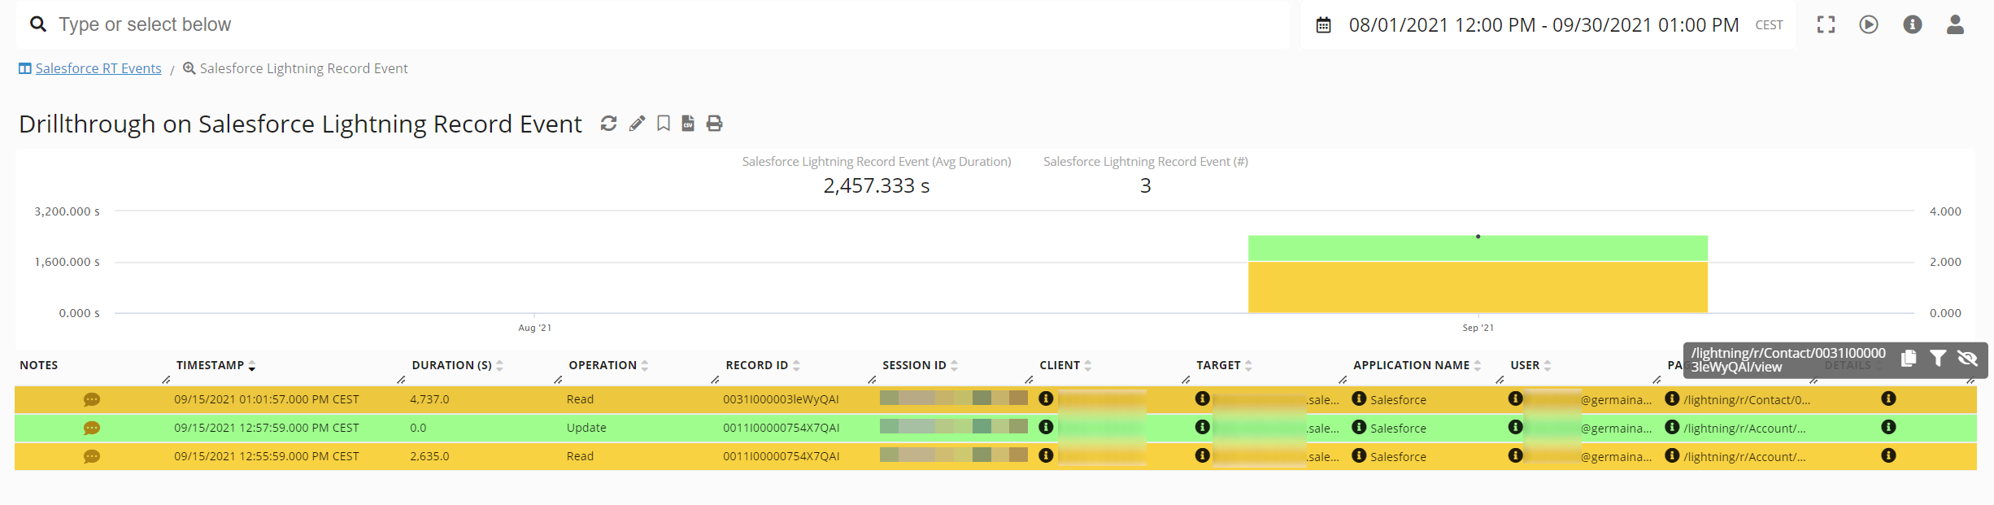
Task: Print the drillthrough report
Action: click(x=714, y=124)
